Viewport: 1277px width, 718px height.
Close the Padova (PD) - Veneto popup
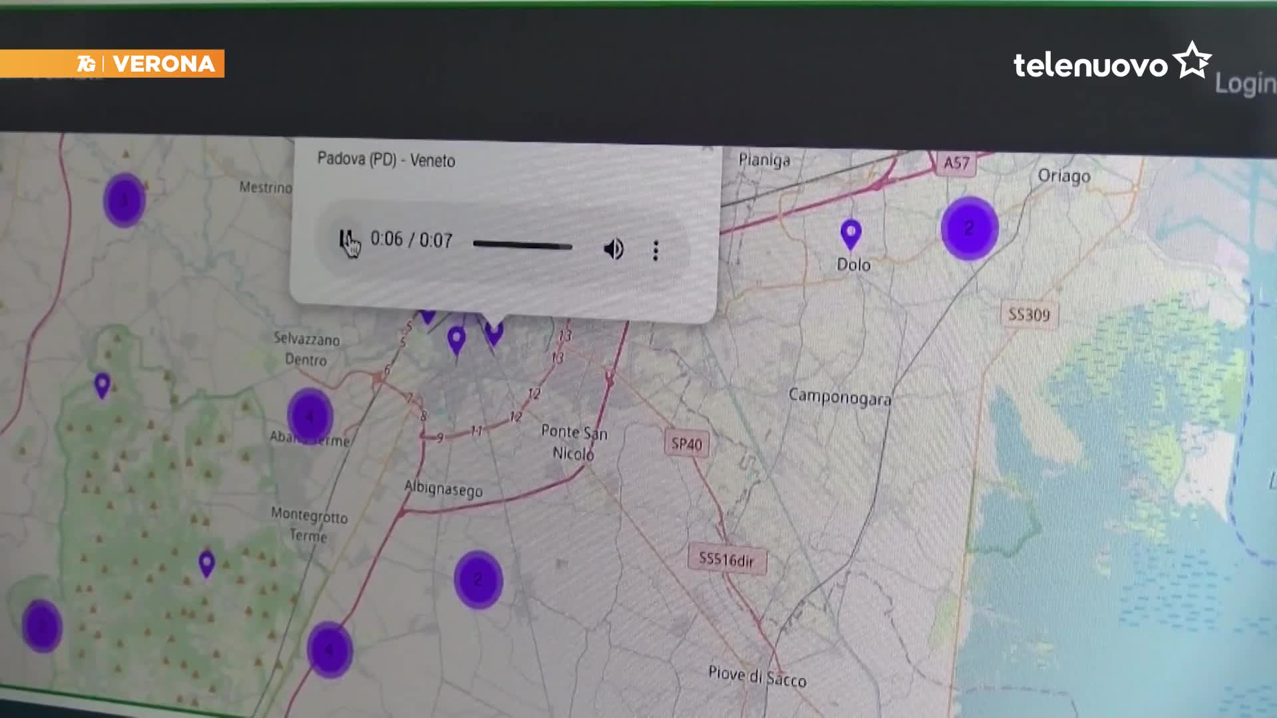coord(707,150)
